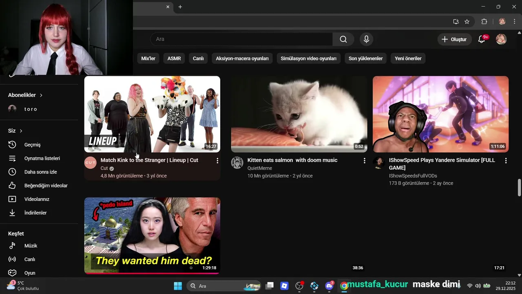
Task: Expand the Abonelikler section
Action: [25, 95]
